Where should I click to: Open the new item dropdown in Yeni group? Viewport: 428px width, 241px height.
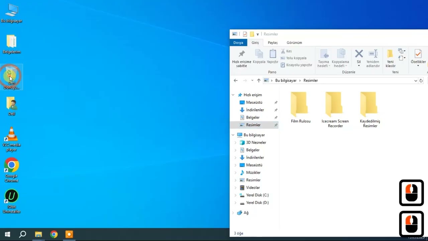coord(402,51)
